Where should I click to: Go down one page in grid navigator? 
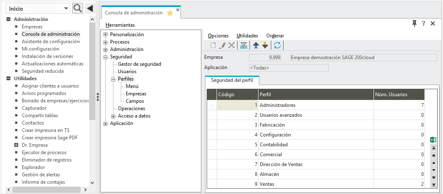click(x=434, y=178)
